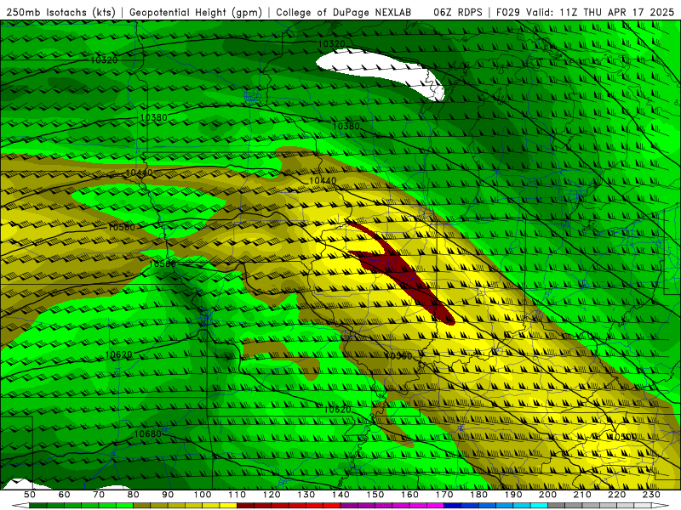
Task: Click the 10320 contour label above the white area
Action: pos(332,44)
